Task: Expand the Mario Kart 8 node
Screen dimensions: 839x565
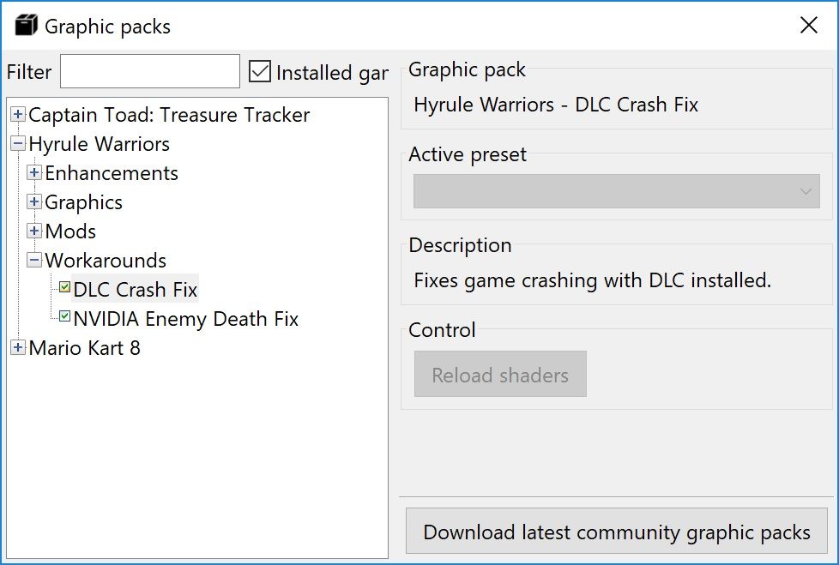Action: 18,347
